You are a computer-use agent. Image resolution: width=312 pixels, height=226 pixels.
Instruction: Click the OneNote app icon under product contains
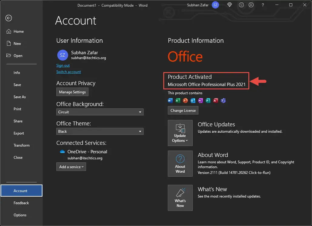(x=200, y=101)
